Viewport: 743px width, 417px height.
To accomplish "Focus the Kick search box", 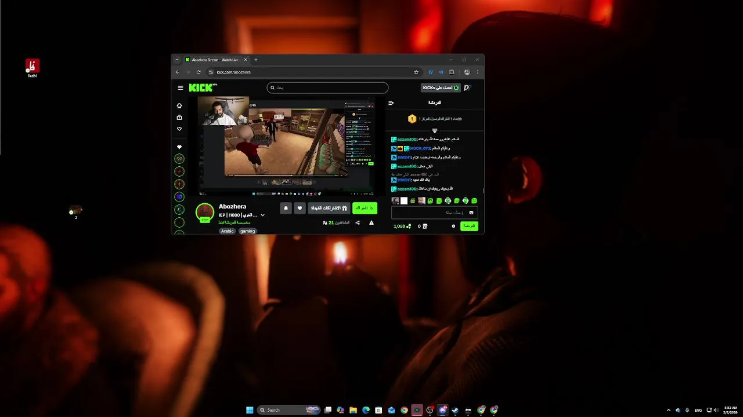I will tap(327, 88).
